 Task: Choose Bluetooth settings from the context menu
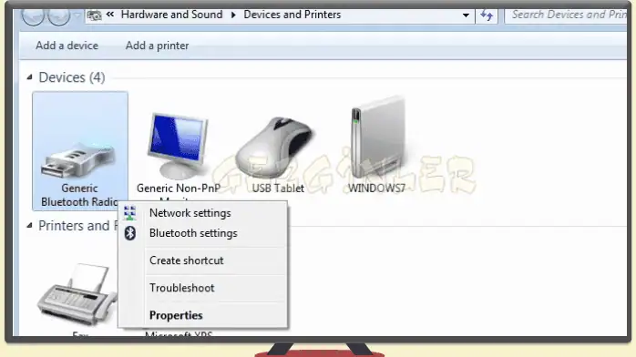(203, 233)
